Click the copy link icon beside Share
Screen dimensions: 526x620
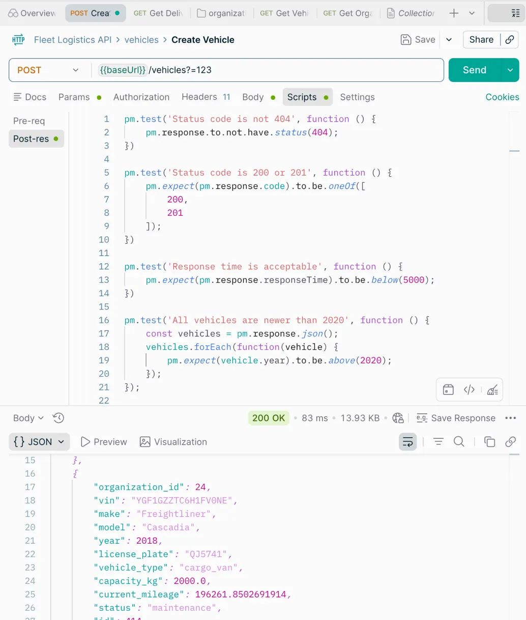[510, 40]
